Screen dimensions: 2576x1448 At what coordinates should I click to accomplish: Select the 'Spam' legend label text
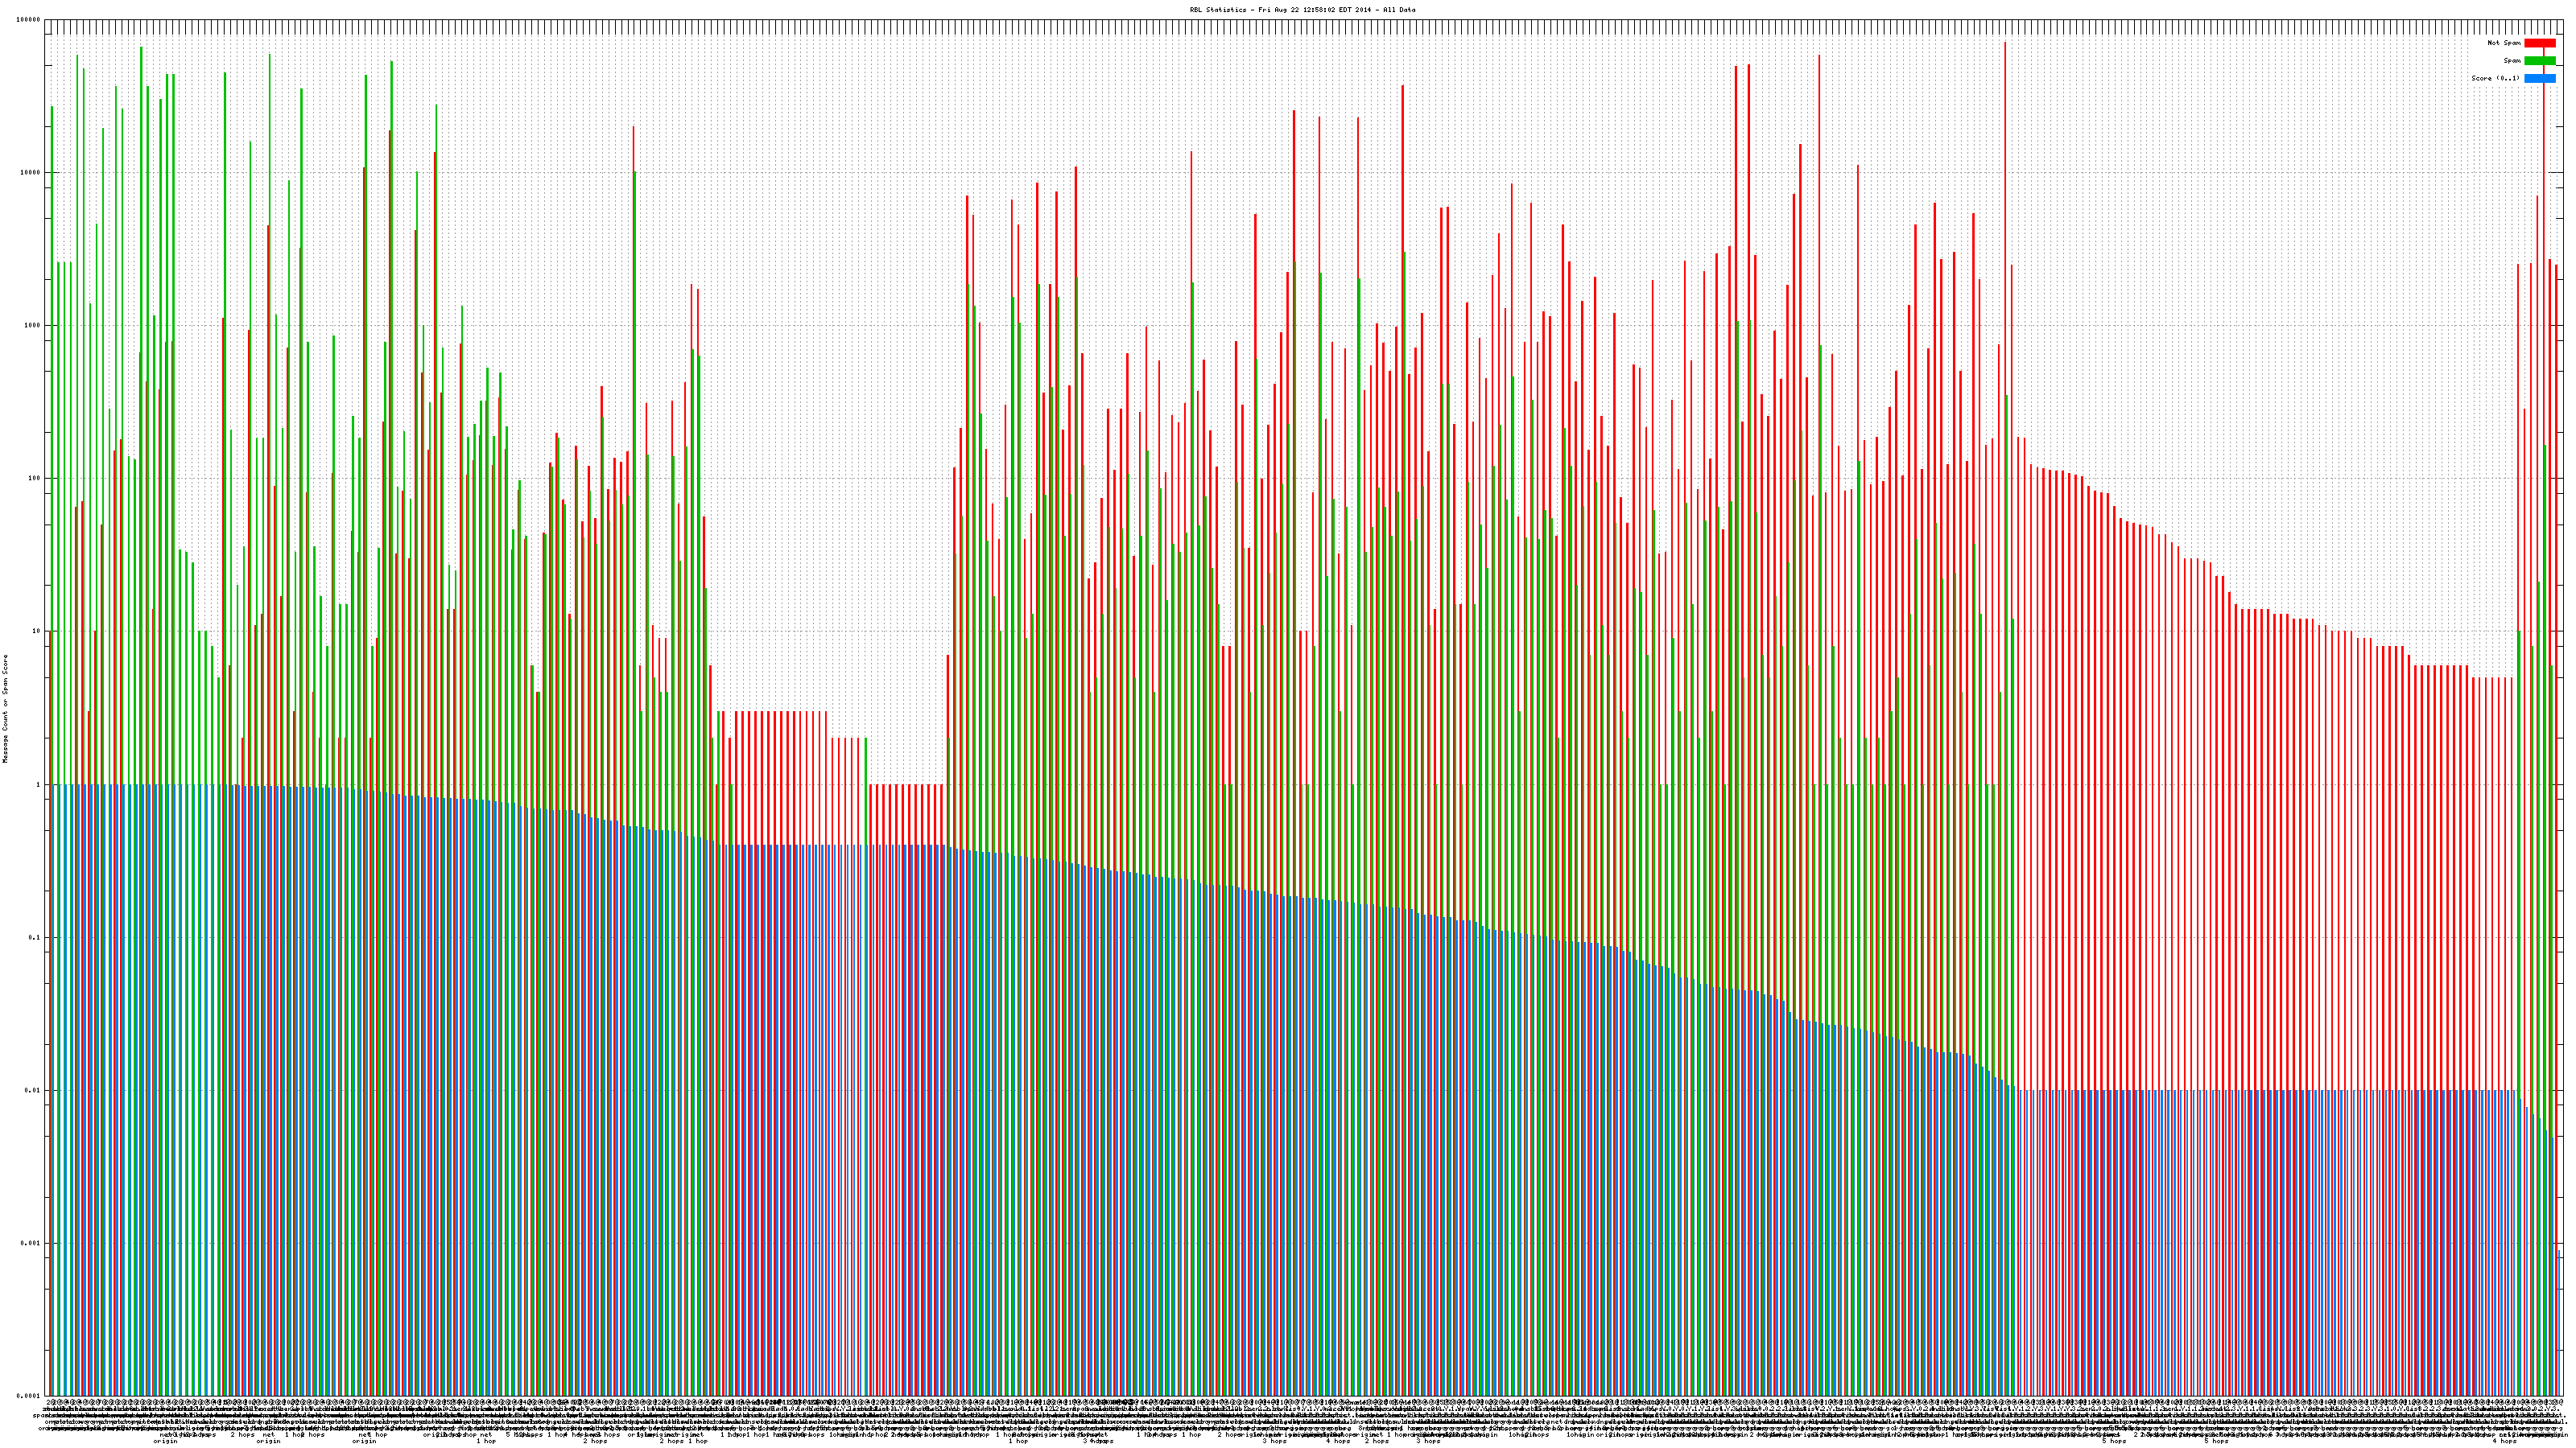pyautogui.click(x=2512, y=61)
